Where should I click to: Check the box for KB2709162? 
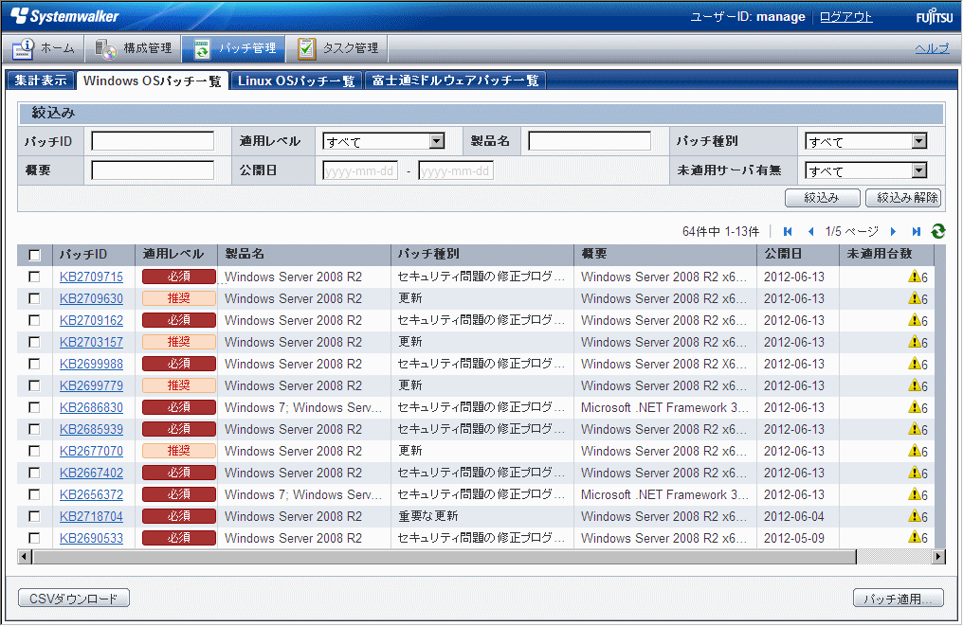(x=34, y=320)
